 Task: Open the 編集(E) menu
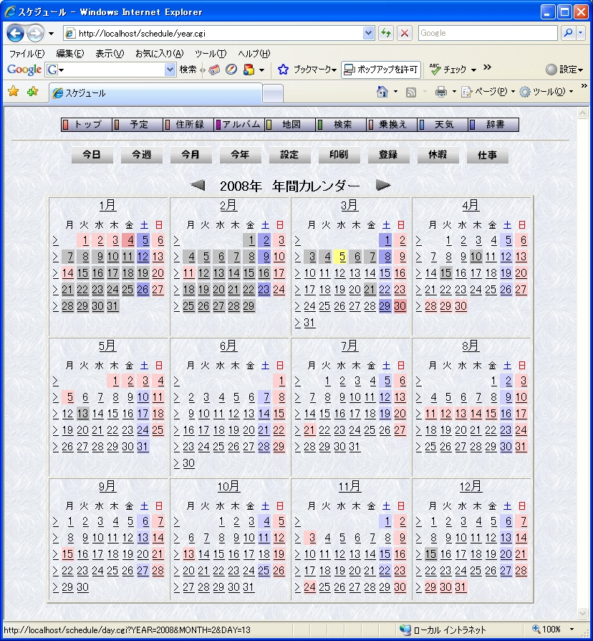(70, 54)
